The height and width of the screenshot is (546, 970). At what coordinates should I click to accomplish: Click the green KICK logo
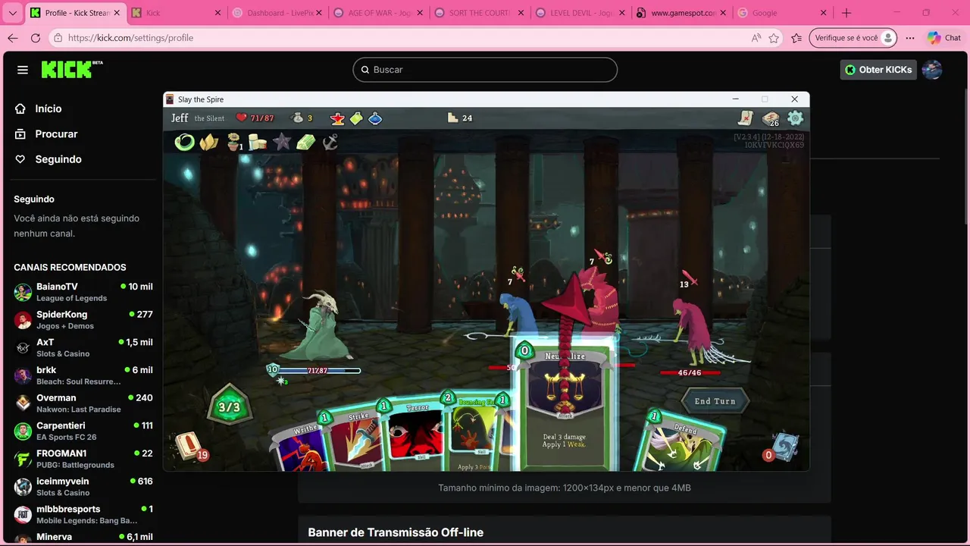72,70
